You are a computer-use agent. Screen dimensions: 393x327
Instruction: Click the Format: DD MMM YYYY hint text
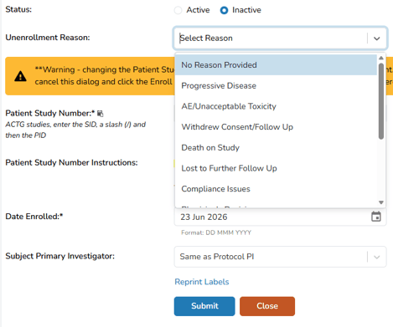tap(216, 232)
